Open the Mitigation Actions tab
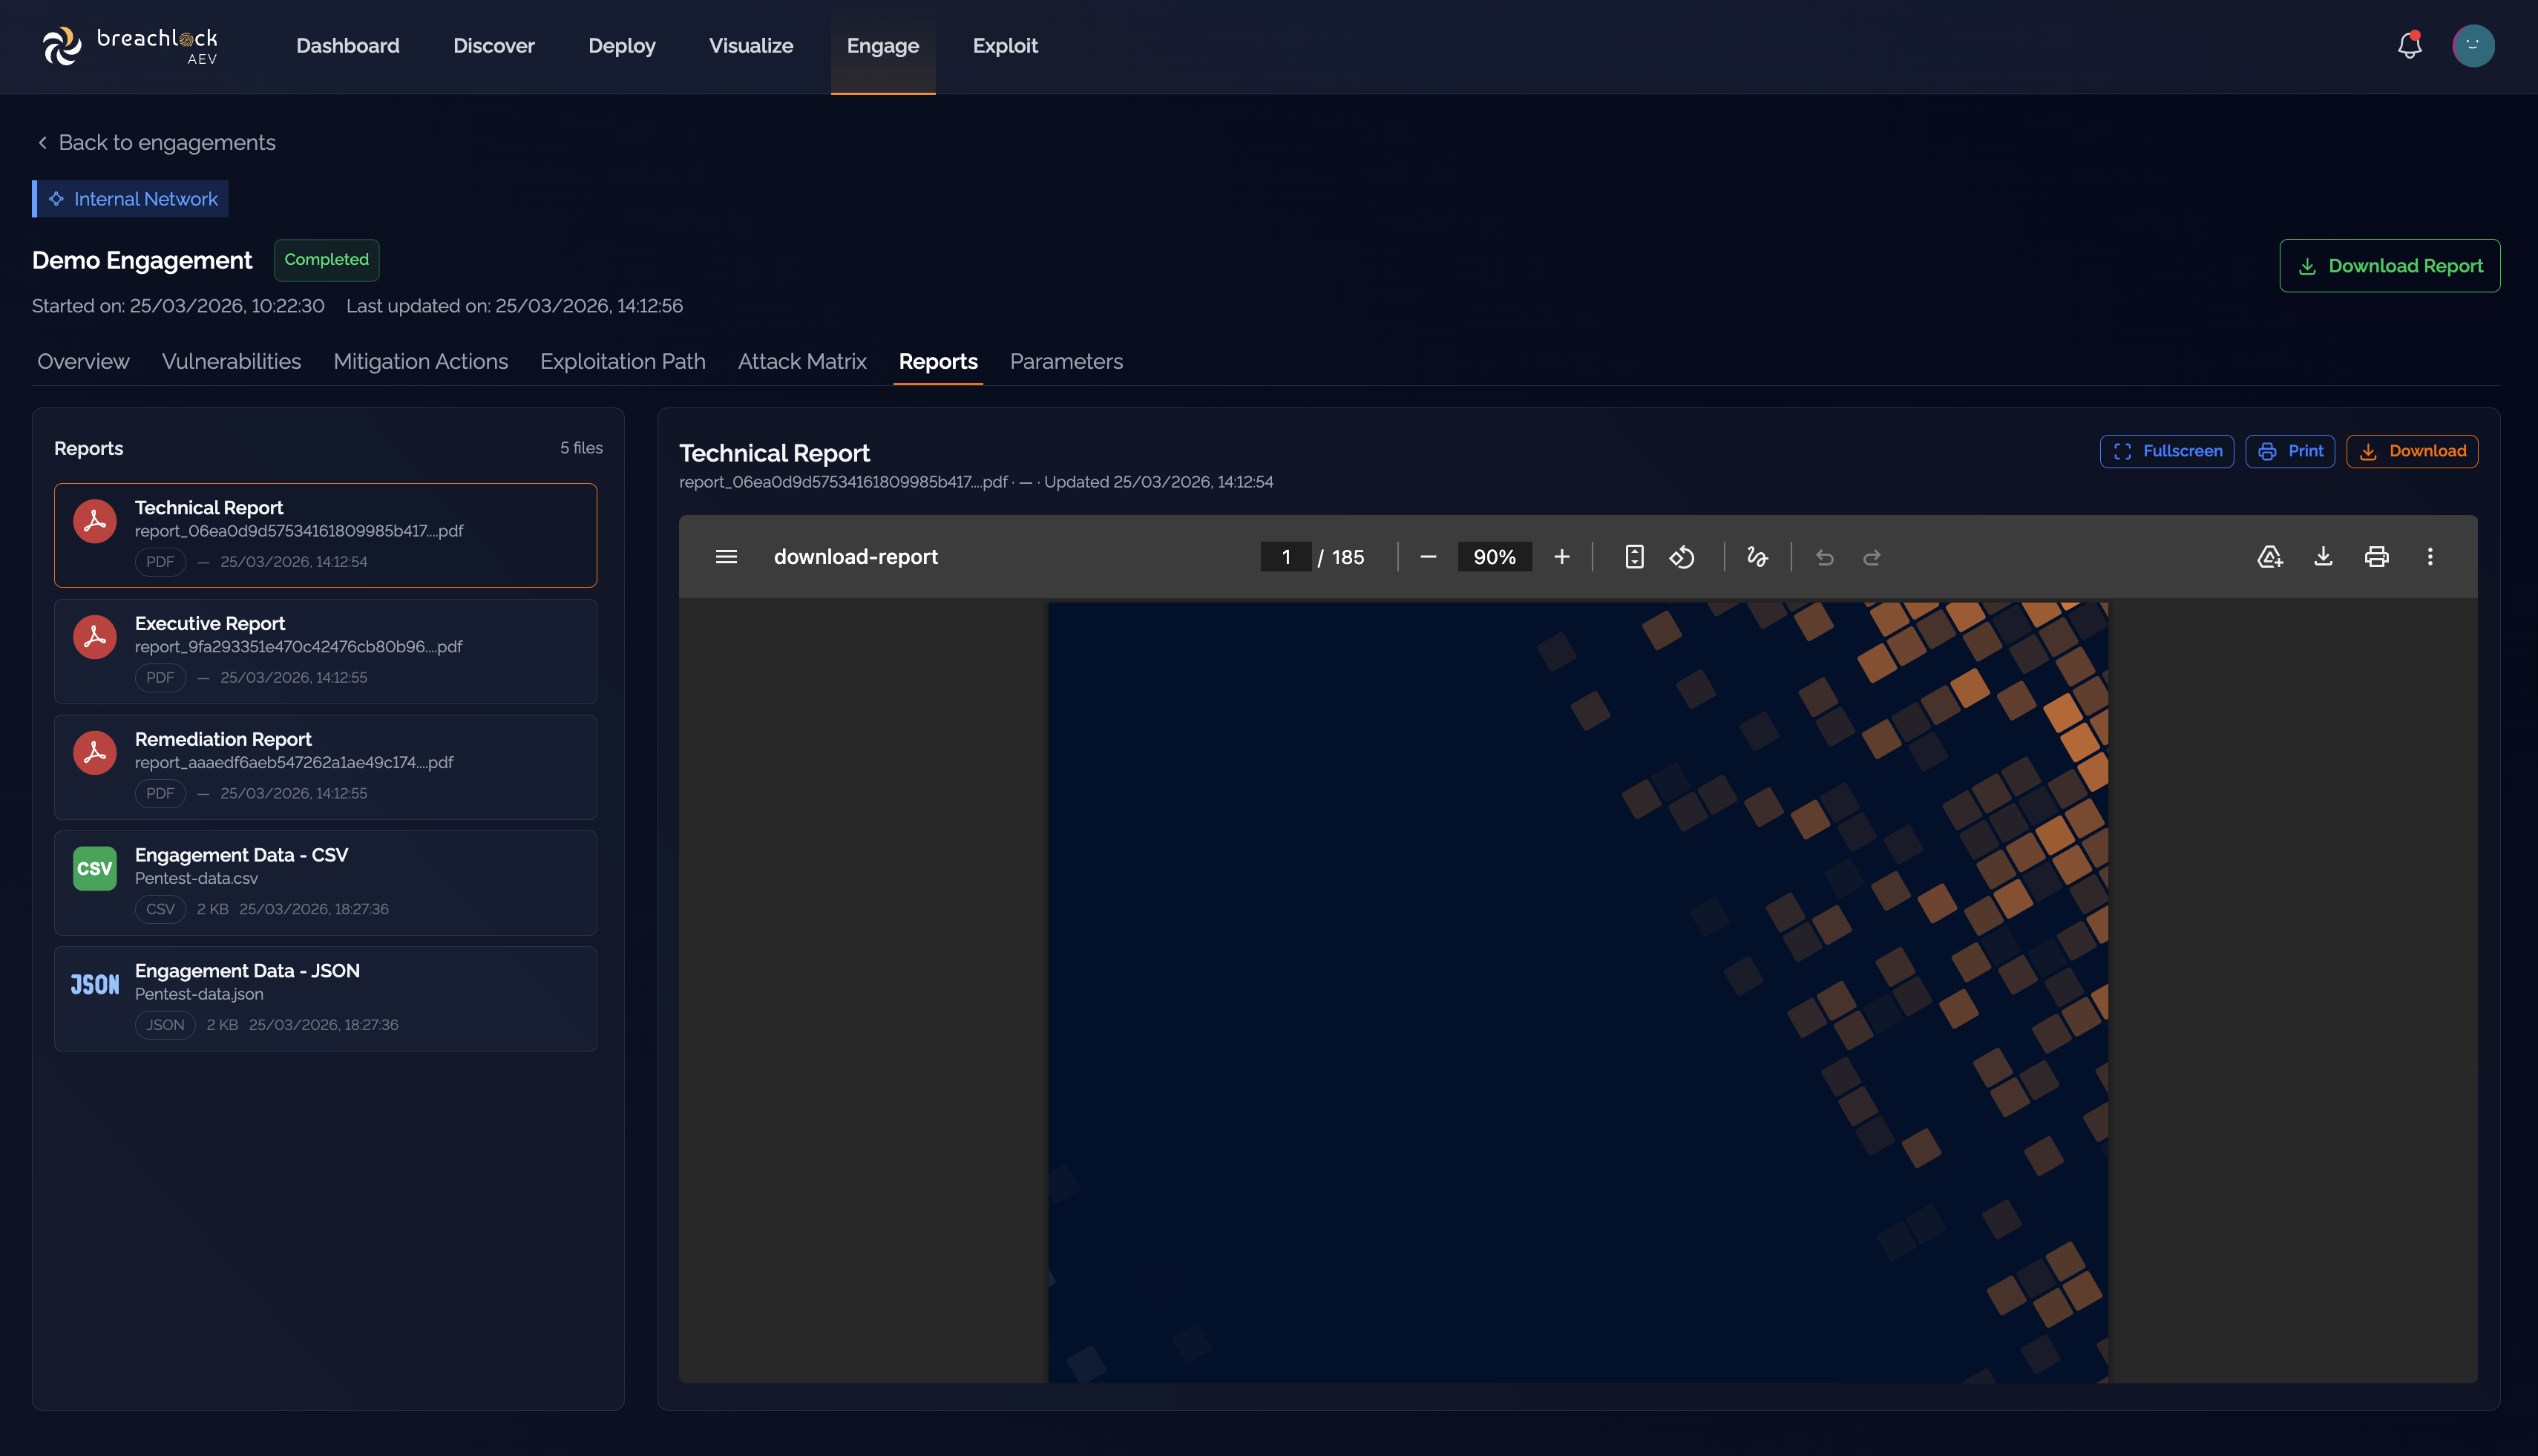The width and height of the screenshot is (2538, 1456). point(420,361)
